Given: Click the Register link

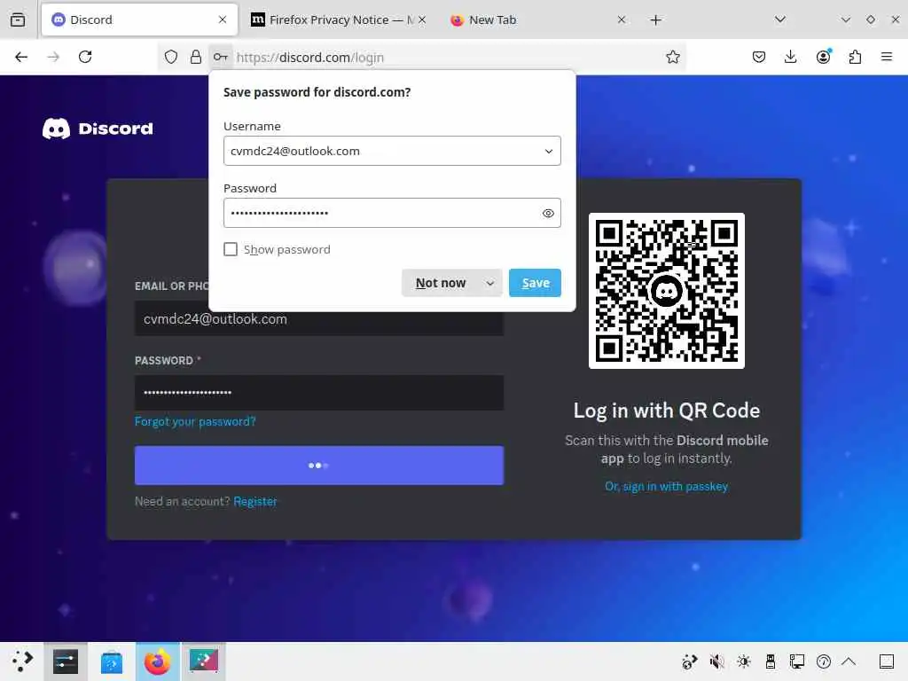Looking at the screenshot, I should (254, 502).
